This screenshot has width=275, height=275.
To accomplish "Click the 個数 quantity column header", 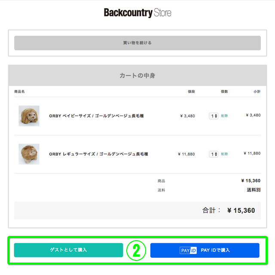I will (x=224, y=92).
